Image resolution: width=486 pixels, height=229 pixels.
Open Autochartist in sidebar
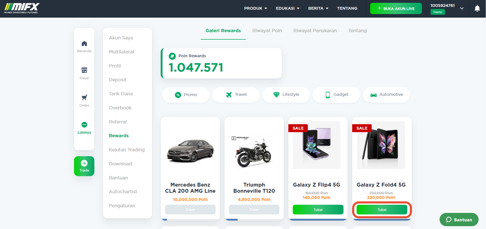(123, 192)
